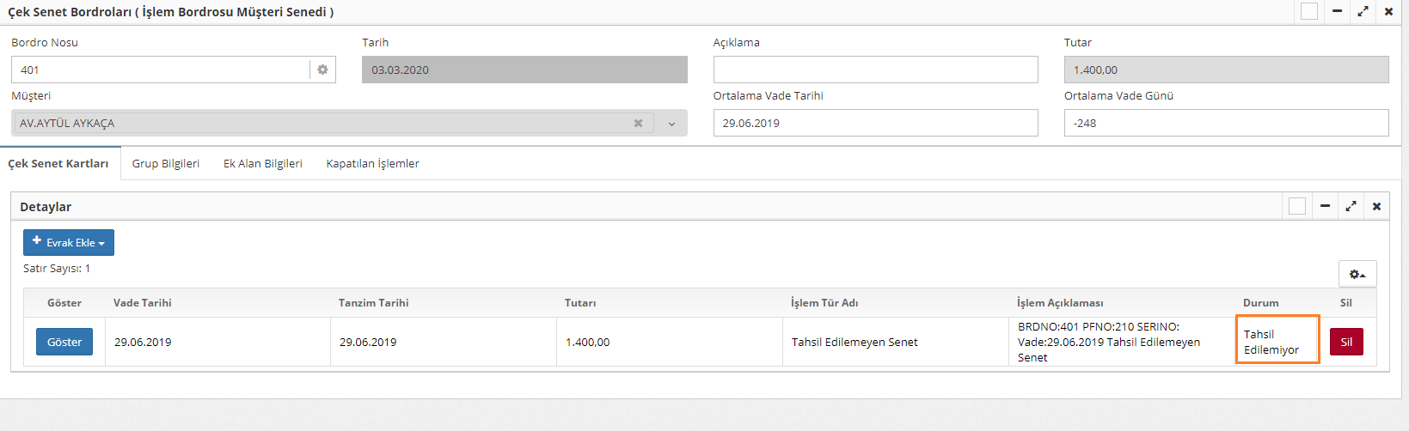1409x431 pixels.
Task: Toggle the checkbox in the Detaylar header
Action: click(x=1297, y=206)
